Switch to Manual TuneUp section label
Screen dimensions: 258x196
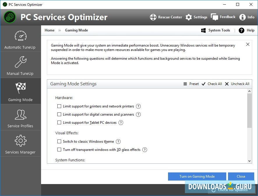pos(20,74)
